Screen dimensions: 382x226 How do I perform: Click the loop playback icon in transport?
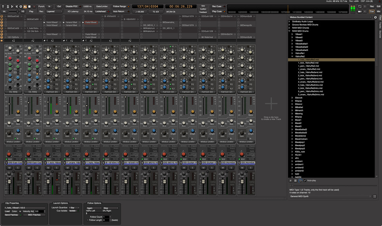click(x=21, y=7)
